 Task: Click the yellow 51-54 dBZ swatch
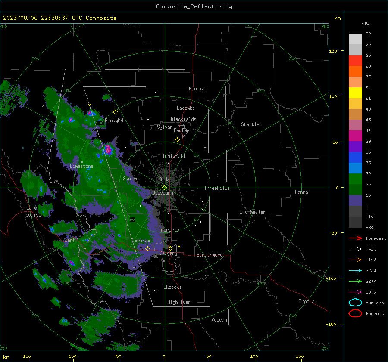355,93
